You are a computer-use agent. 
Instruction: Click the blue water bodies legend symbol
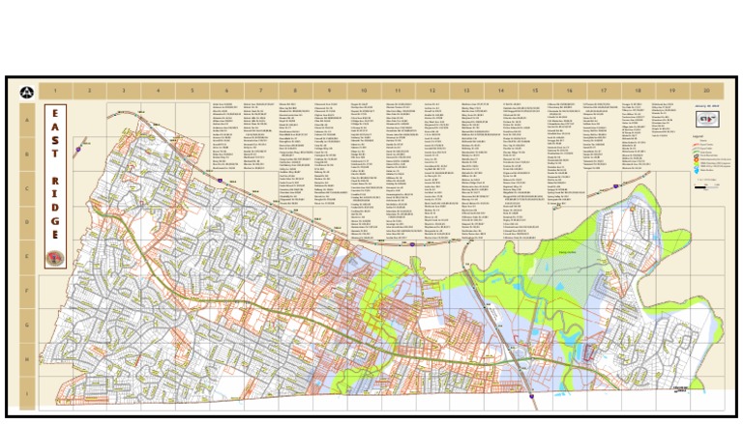coord(697,170)
